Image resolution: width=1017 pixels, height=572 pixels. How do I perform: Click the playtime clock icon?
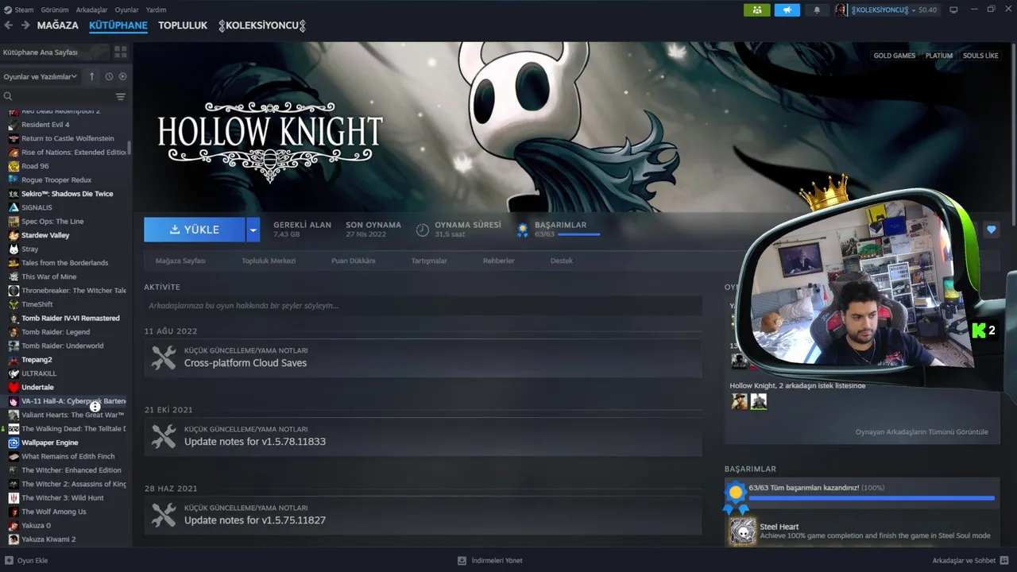pyautogui.click(x=423, y=230)
